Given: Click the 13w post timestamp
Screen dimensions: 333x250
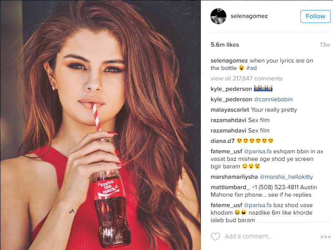Looking at the screenshot, I should 325,45.
